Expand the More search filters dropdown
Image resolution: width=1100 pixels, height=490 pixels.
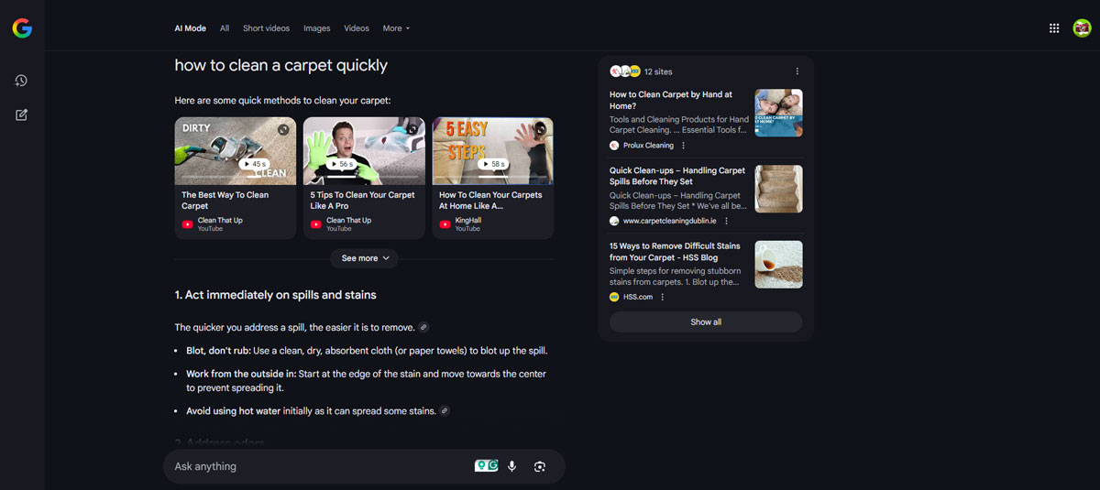[x=396, y=28]
